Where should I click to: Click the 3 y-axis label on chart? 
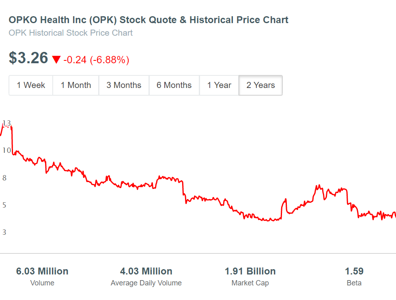tap(4, 232)
